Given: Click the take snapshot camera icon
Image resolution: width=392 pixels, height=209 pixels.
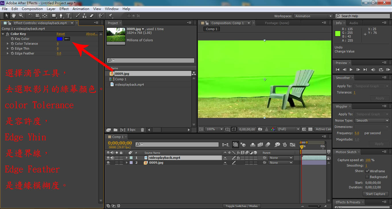Looking at the screenshot, I should (260, 129).
